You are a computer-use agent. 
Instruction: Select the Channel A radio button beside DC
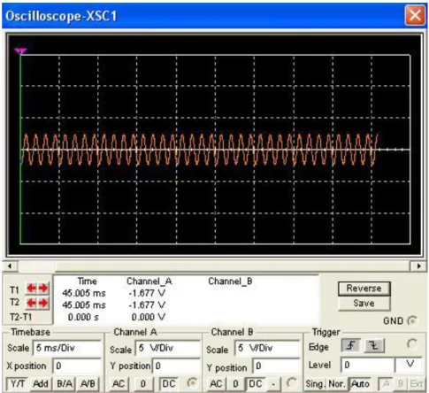point(191,383)
